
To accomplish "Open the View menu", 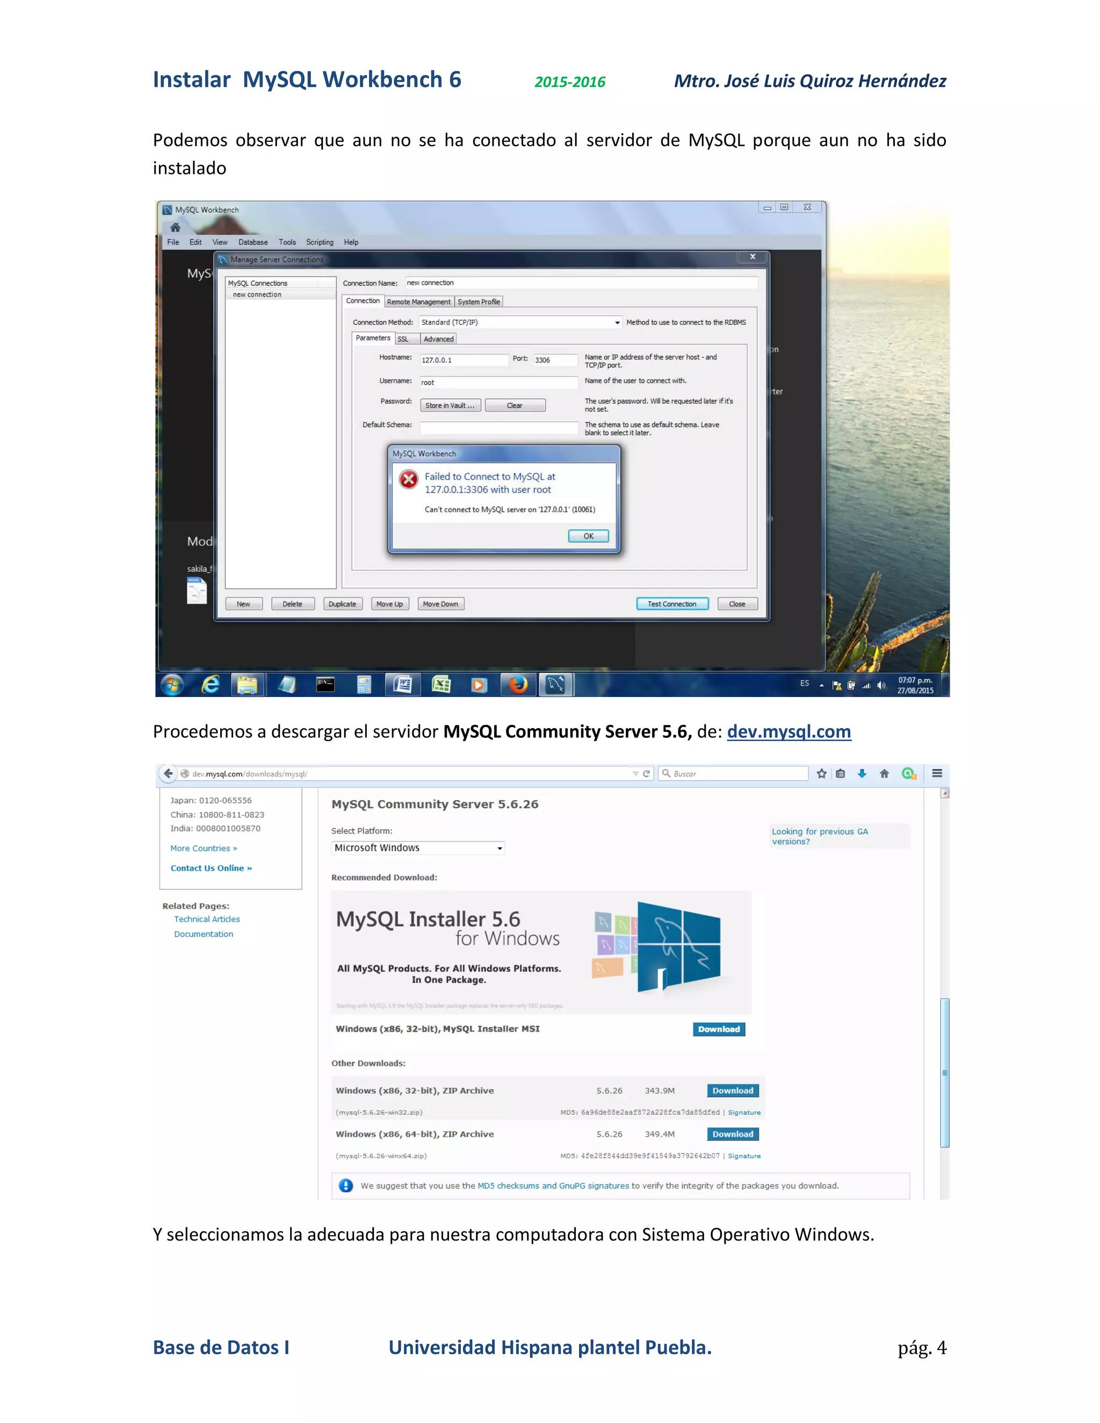I will [x=220, y=242].
